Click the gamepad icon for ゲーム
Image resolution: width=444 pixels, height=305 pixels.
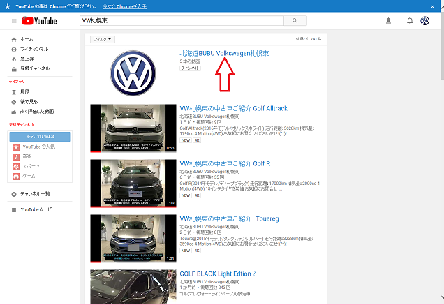(x=16, y=176)
